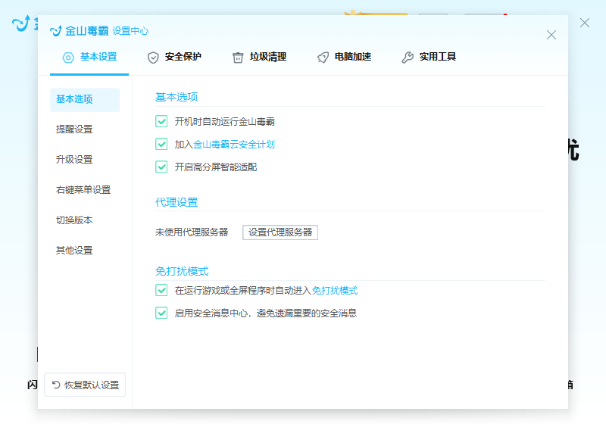Close the background main window
Image resolution: width=606 pixels, height=424 pixels.
click(x=584, y=23)
